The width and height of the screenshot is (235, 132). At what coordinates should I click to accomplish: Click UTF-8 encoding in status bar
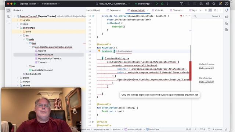click(x=202, y=129)
